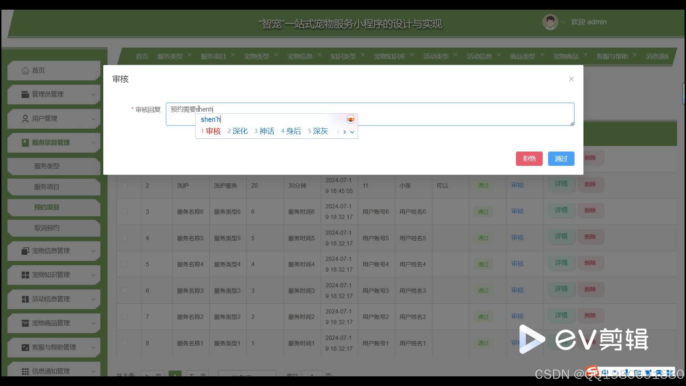
Task: Go to next IME candidate page
Action: [x=344, y=132]
